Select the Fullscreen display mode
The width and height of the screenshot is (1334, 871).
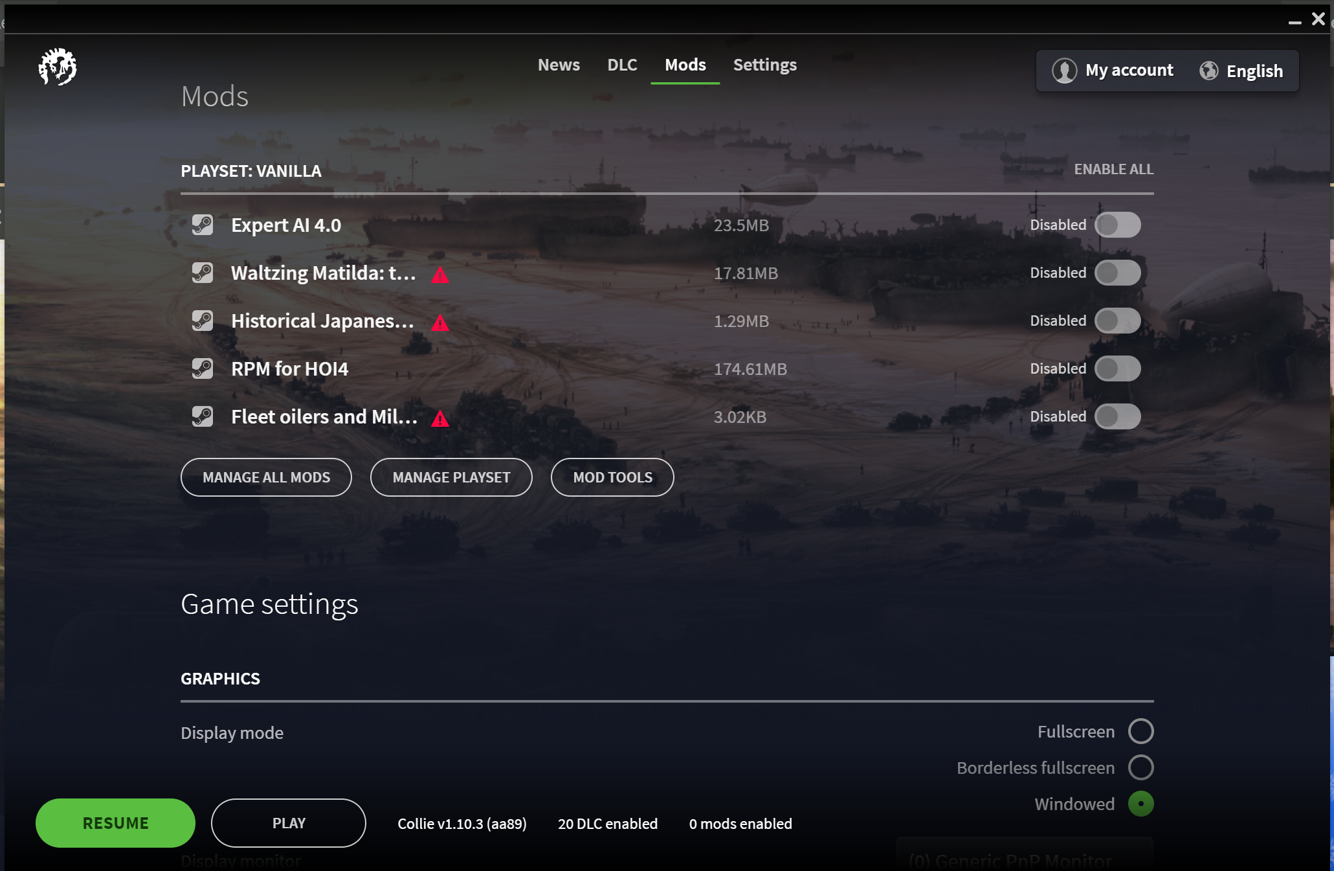[1140, 731]
